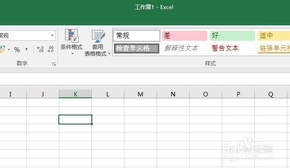Viewport: 290px width, 168px height.
Task: Apply the 差 (Bad) cell style
Action: 185,35
